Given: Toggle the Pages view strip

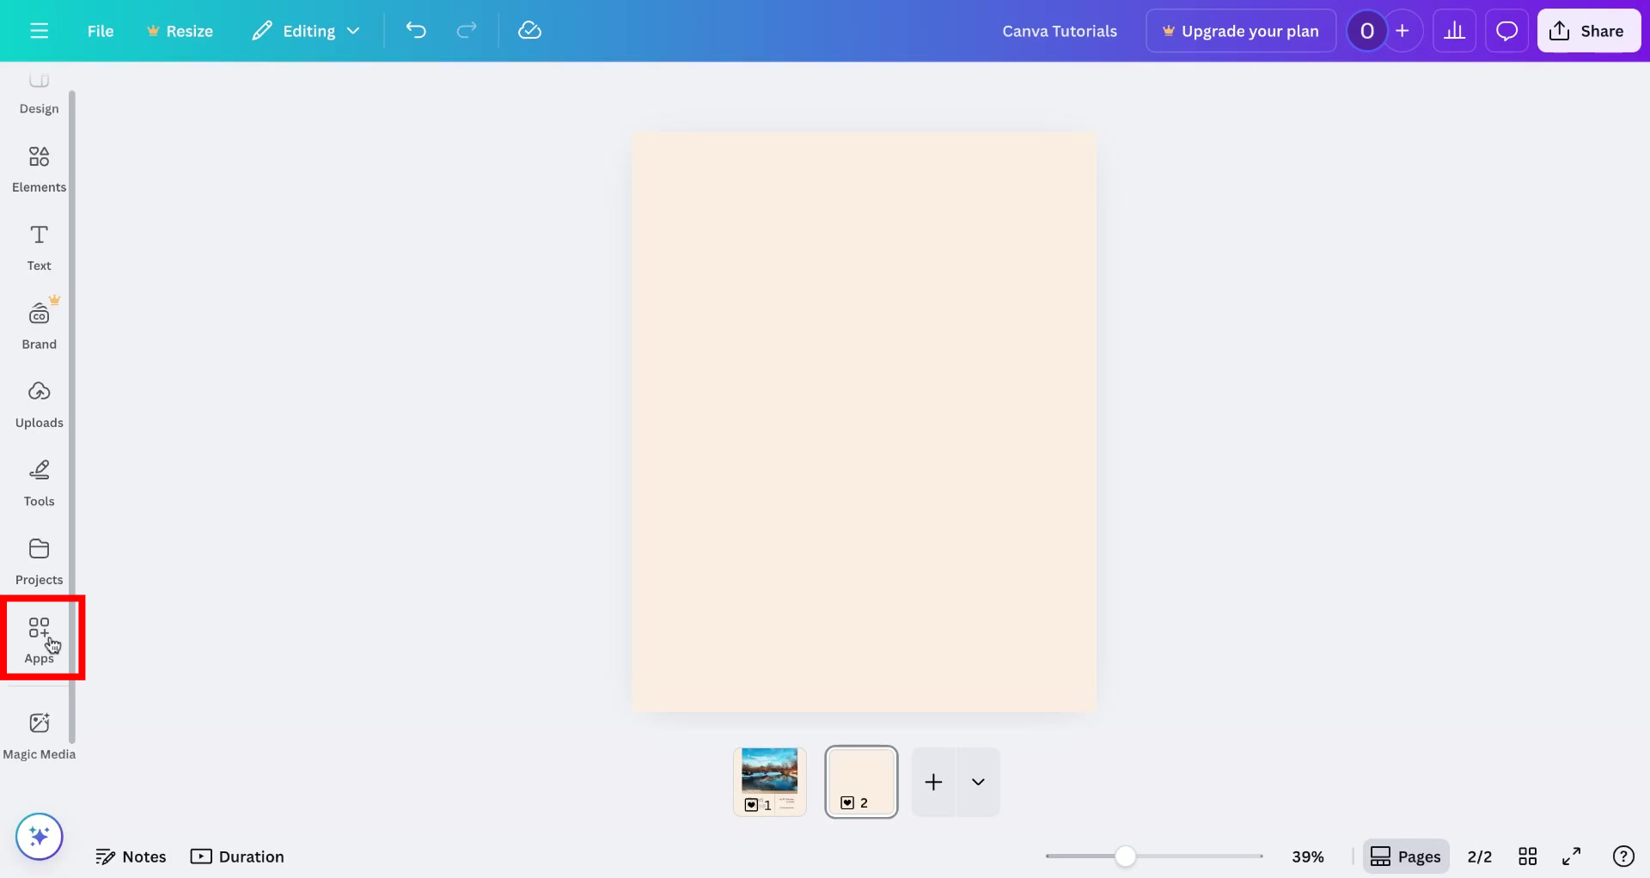Looking at the screenshot, I should (1406, 856).
